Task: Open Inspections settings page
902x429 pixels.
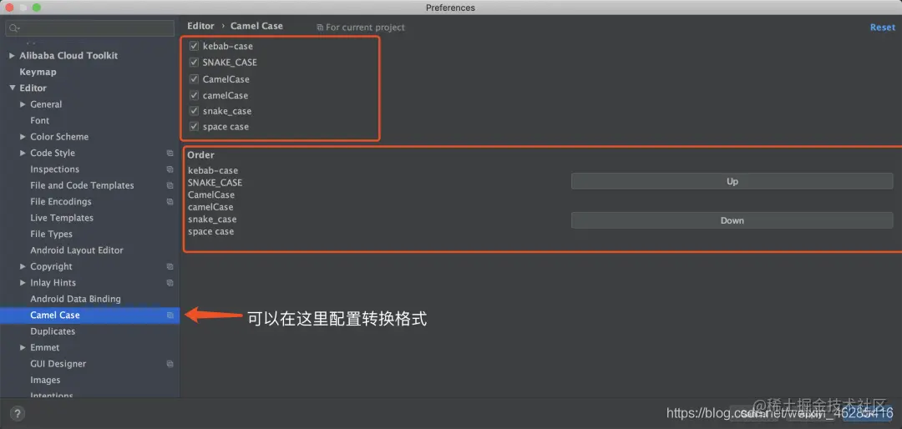Action: 54,169
